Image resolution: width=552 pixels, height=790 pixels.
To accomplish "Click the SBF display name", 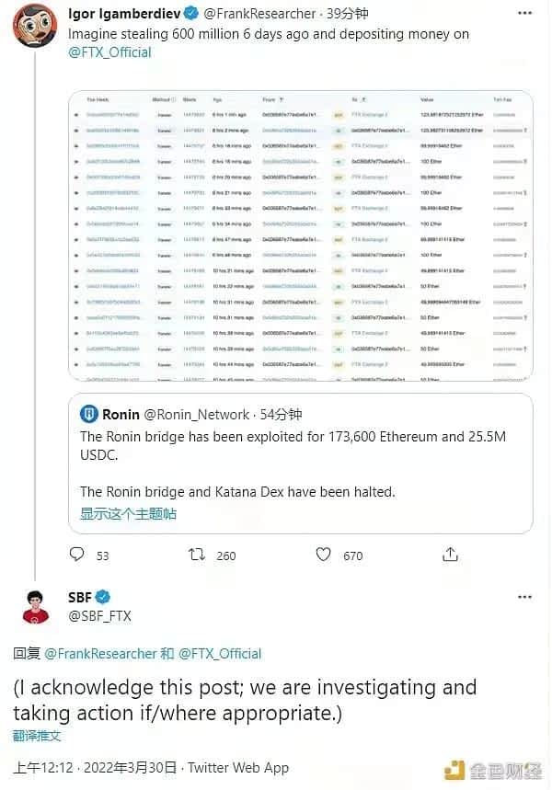I will click(80, 597).
